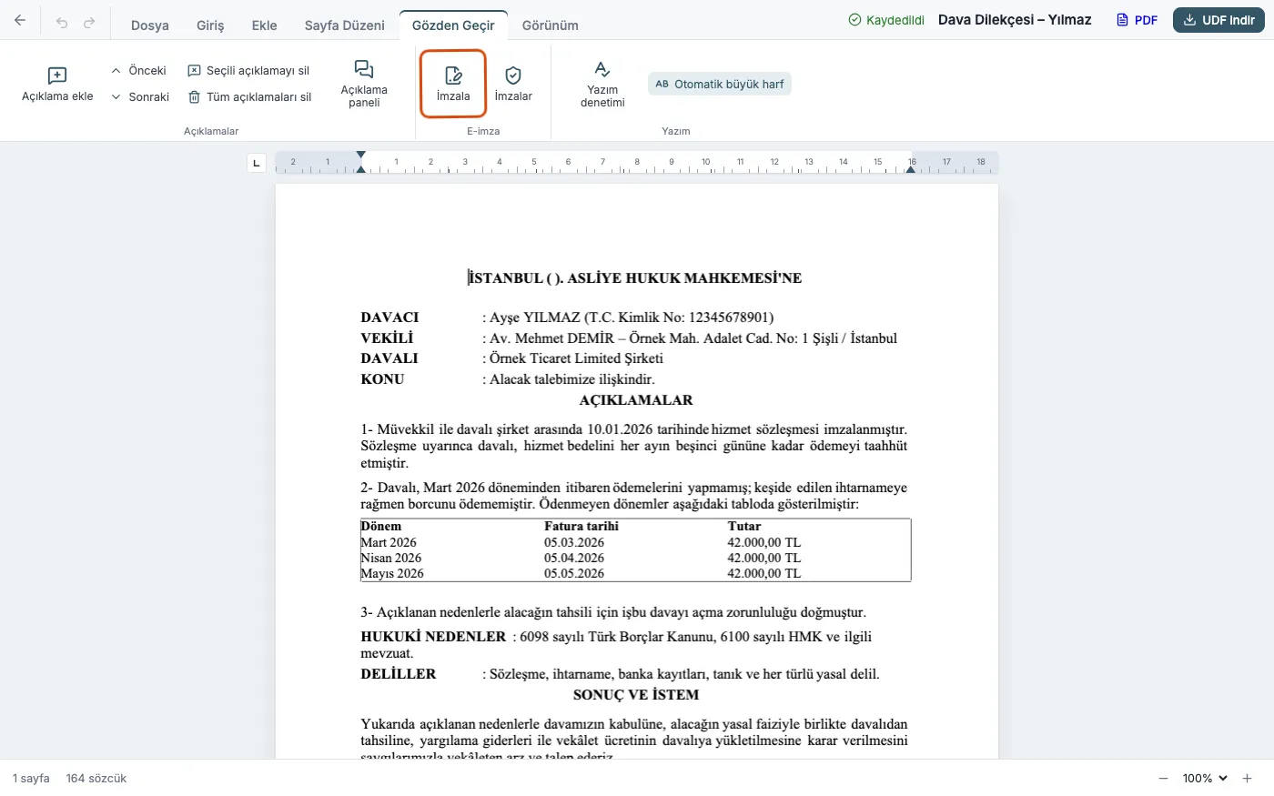The height and width of the screenshot is (796, 1274).
Task: Click the HUKUKİ NEDENLER label
Action: pos(433,637)
